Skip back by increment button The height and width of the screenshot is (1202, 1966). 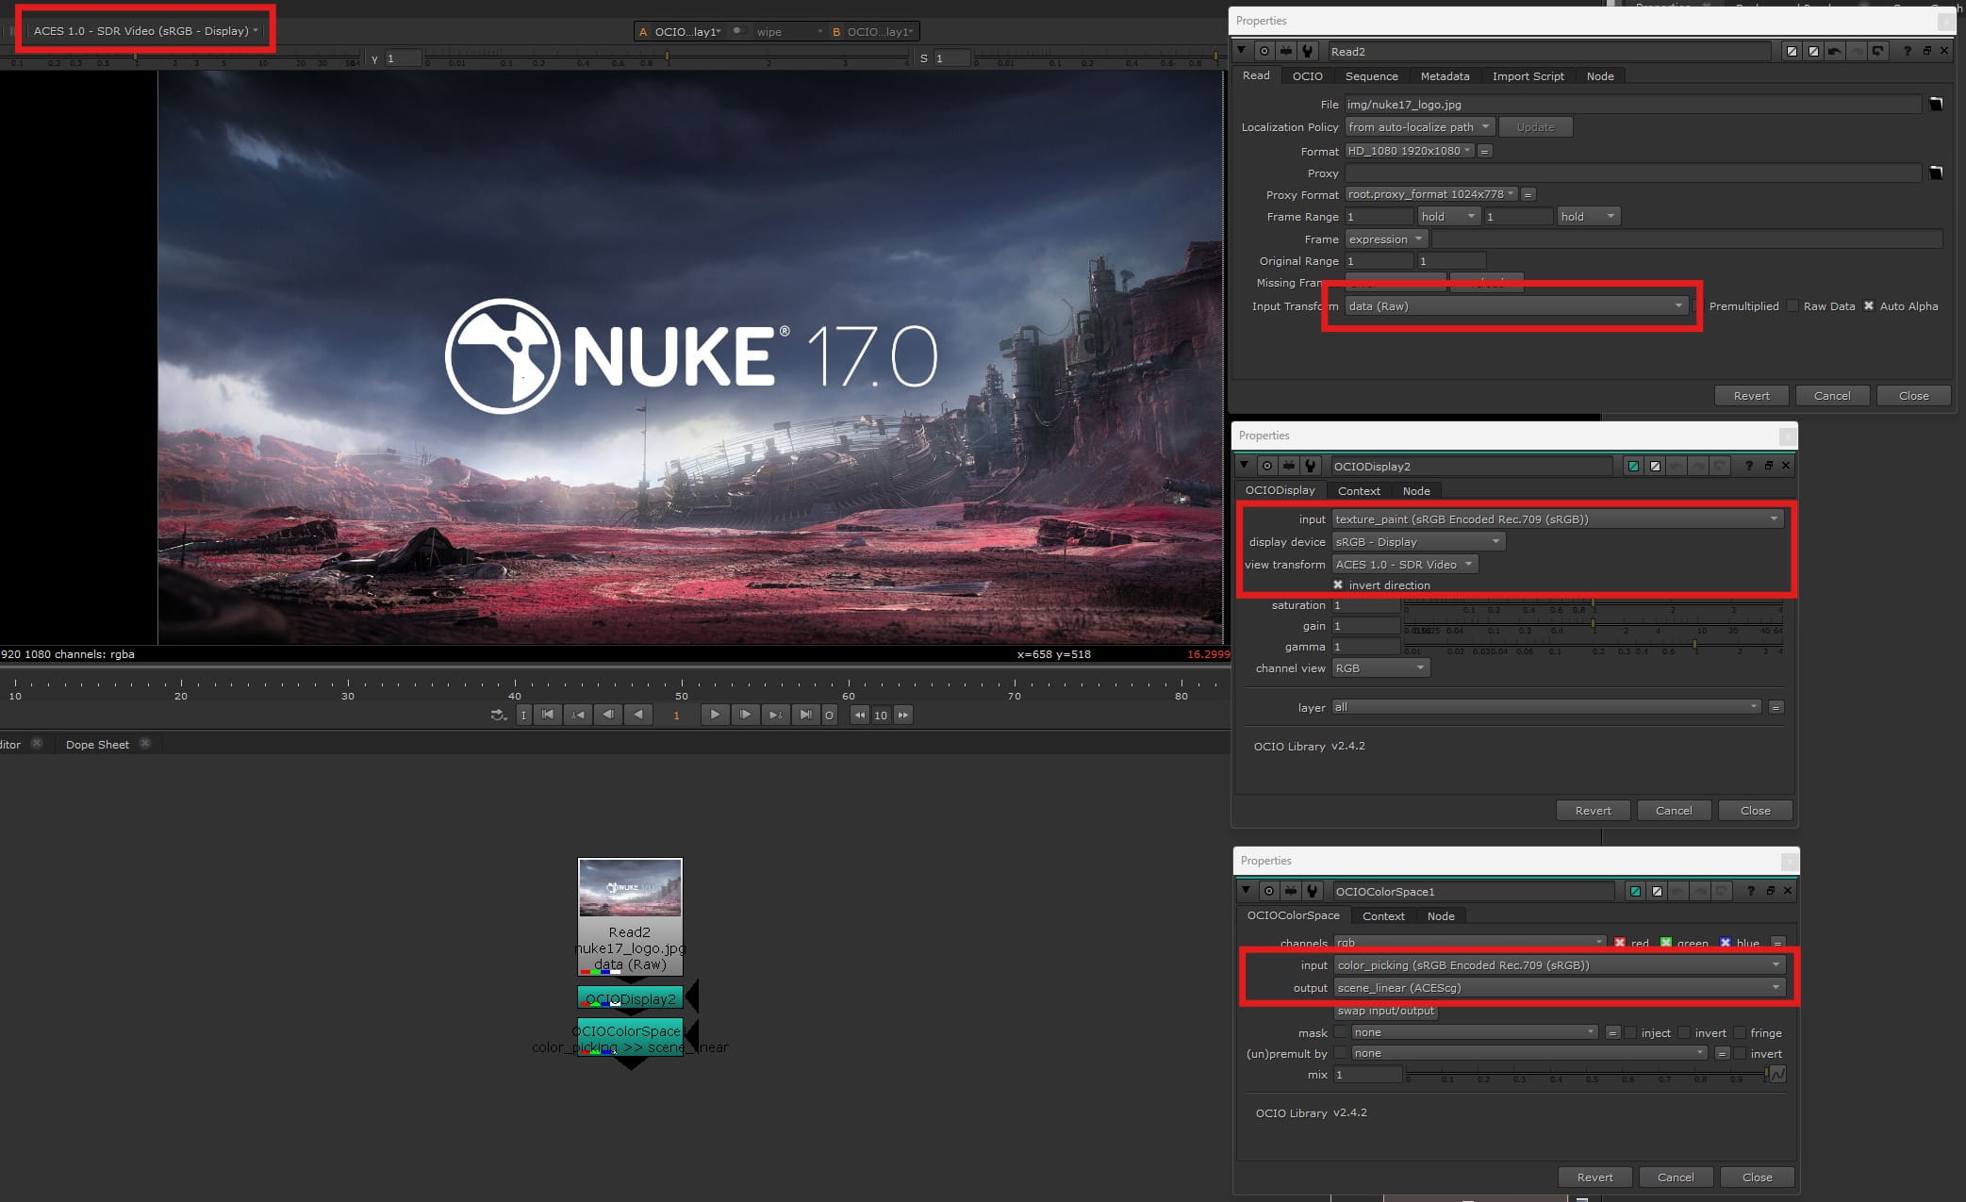point(859,715)
